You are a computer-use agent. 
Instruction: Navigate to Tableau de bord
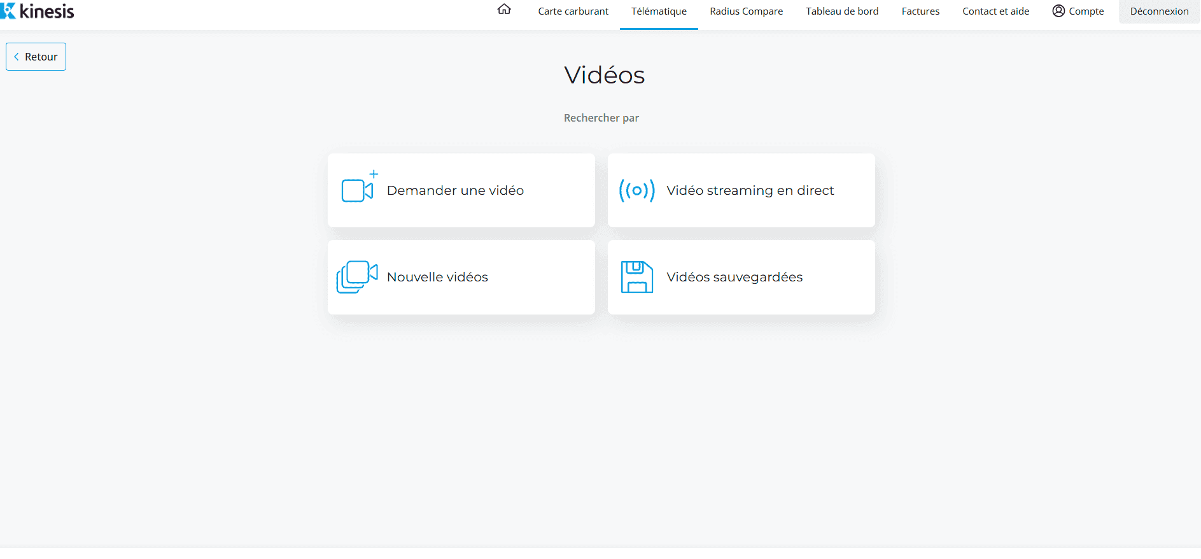pos(842,11)
